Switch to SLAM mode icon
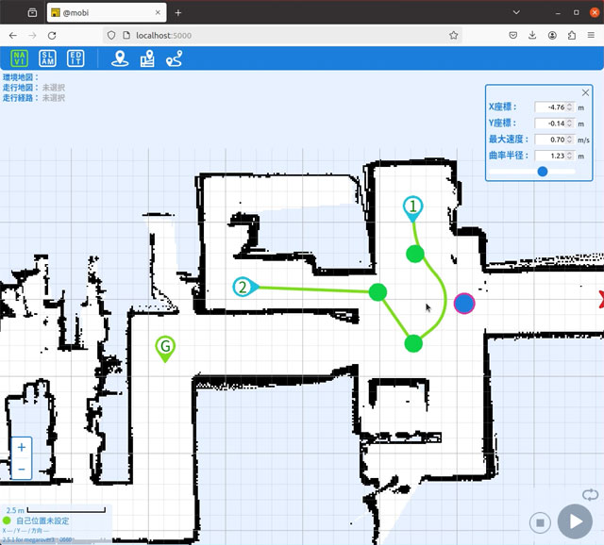This screenshot has height=545, width=604. [x=47, y=58]
